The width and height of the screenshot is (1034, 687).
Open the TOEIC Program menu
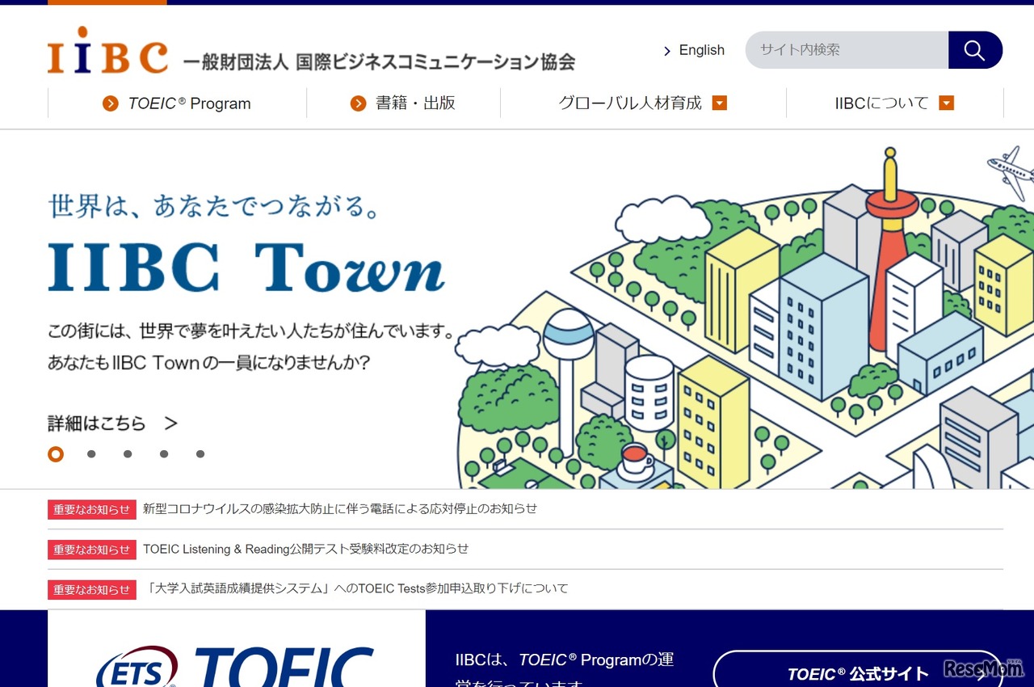188,103
